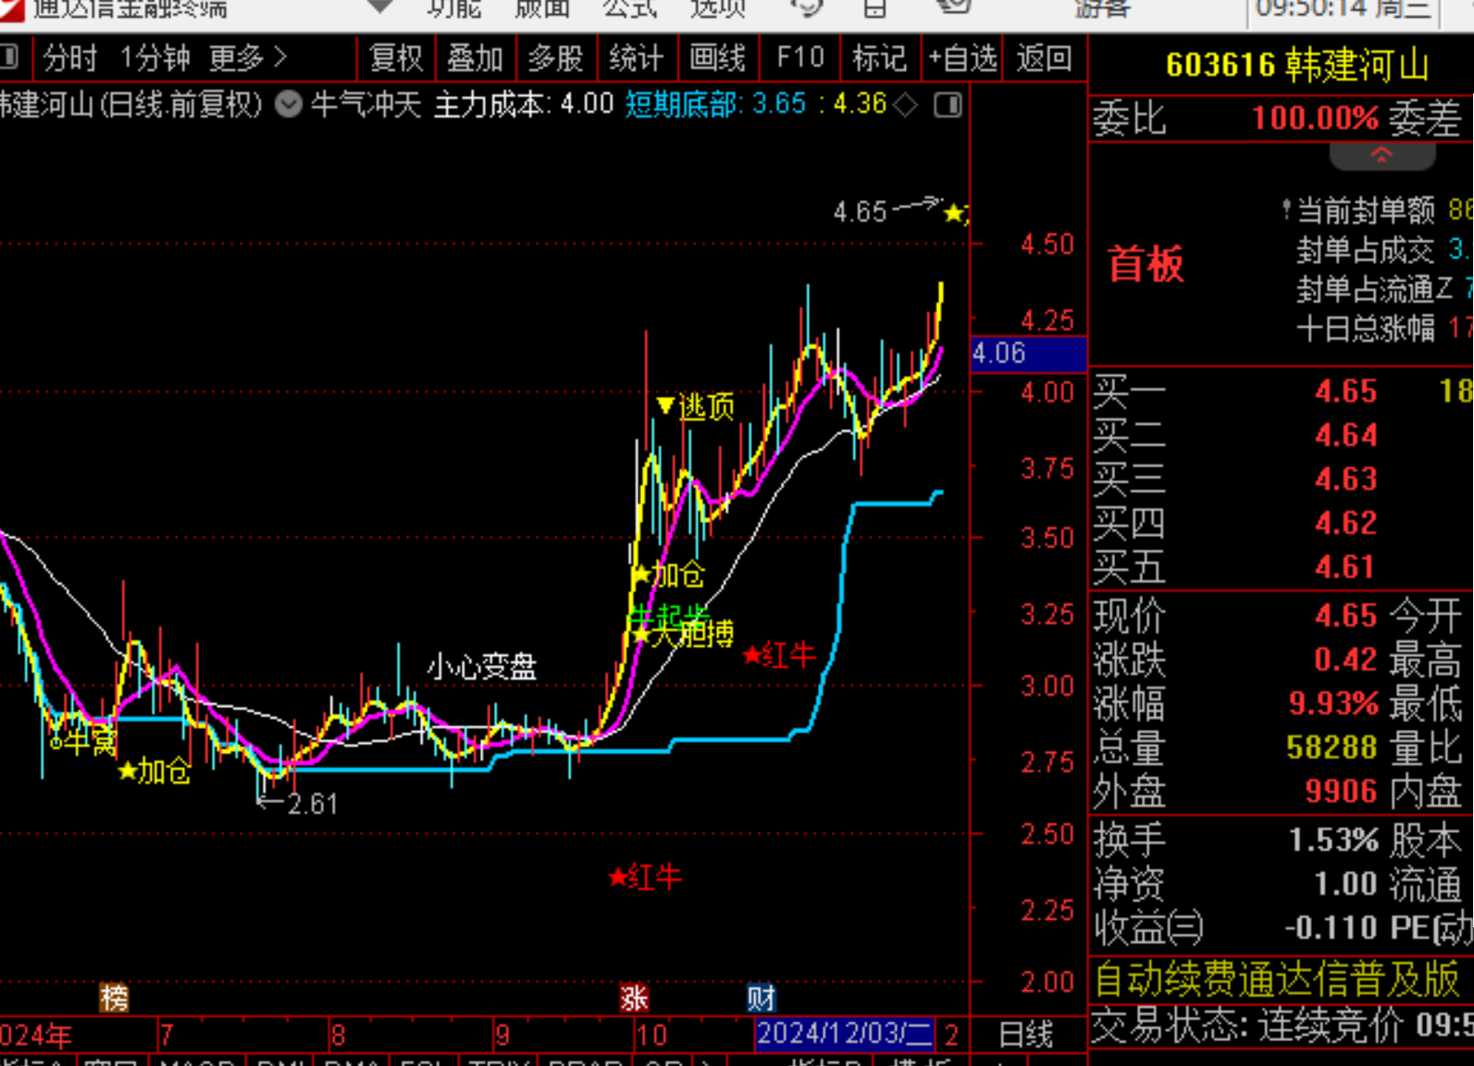Click the 财 event badge on timeline
This screenshot has width=1474, height=1066.
tap(762, 998)
